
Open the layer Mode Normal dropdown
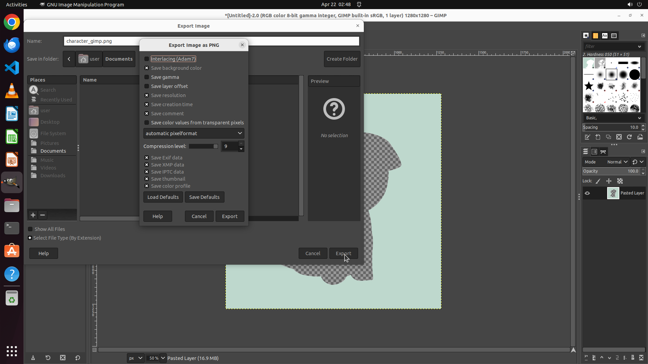tap(617, 162)
